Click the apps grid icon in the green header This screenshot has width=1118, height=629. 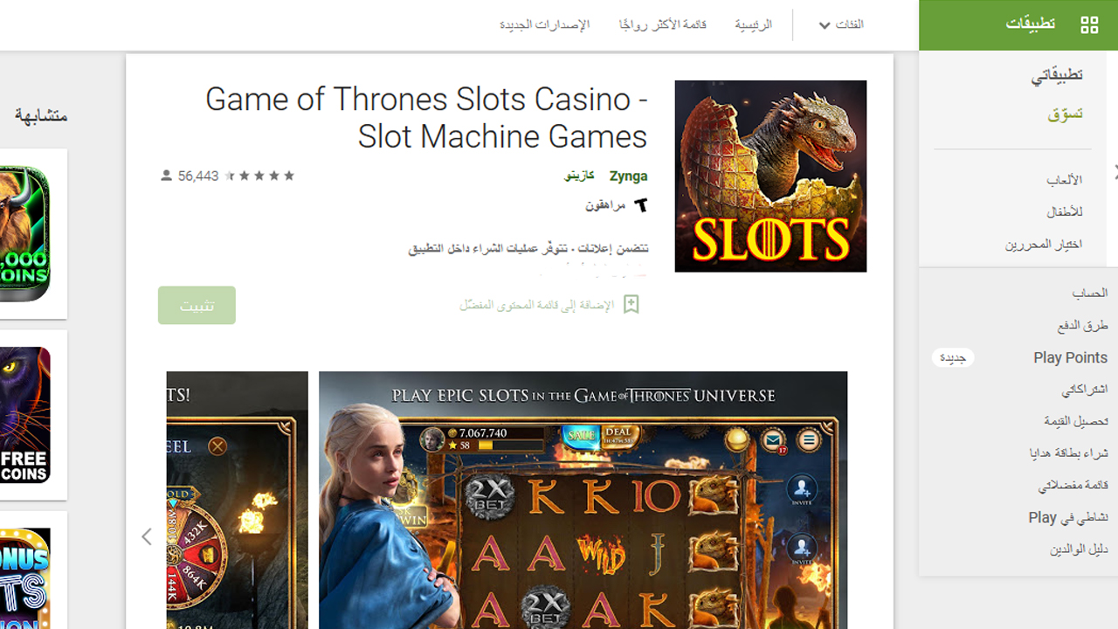pos(1089,25)
